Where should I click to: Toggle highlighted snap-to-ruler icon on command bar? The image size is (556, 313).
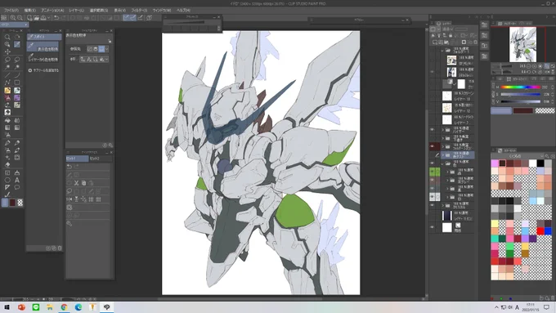coord(126,18)
